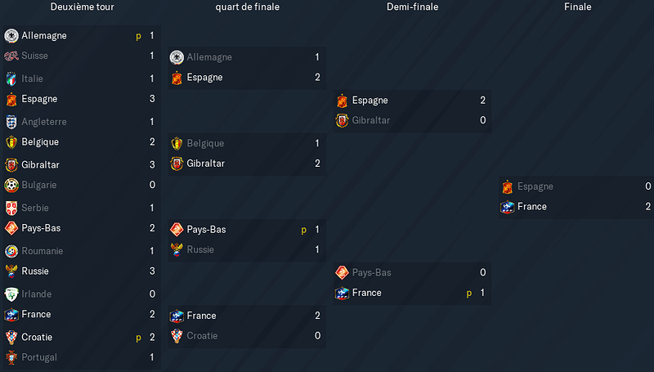Image resolution: width=654 pixels, height=372 pixels.
Task: Click the Italie crest icon
Action: click(x=11, y=78)
